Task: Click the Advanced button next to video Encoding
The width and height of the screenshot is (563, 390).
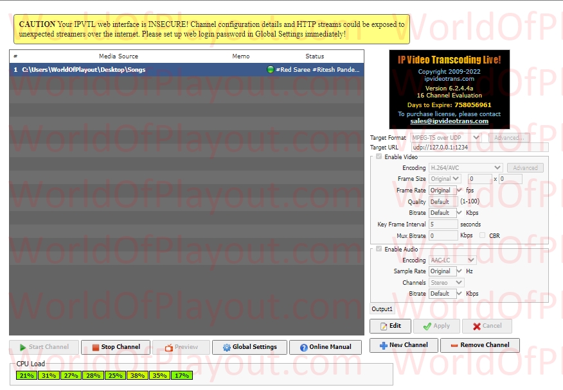Action: tap(525, 168)
